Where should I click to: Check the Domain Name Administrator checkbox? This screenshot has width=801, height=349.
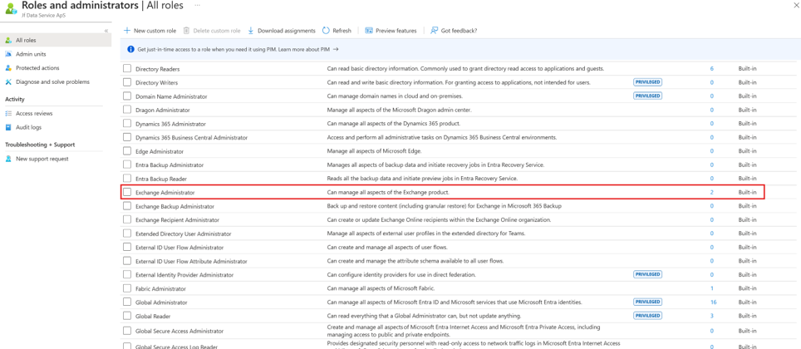tap(127, 96)
